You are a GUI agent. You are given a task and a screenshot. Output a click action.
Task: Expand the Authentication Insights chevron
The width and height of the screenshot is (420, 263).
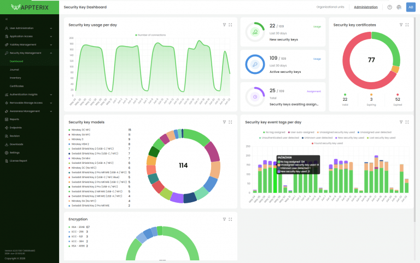[51, 95]
